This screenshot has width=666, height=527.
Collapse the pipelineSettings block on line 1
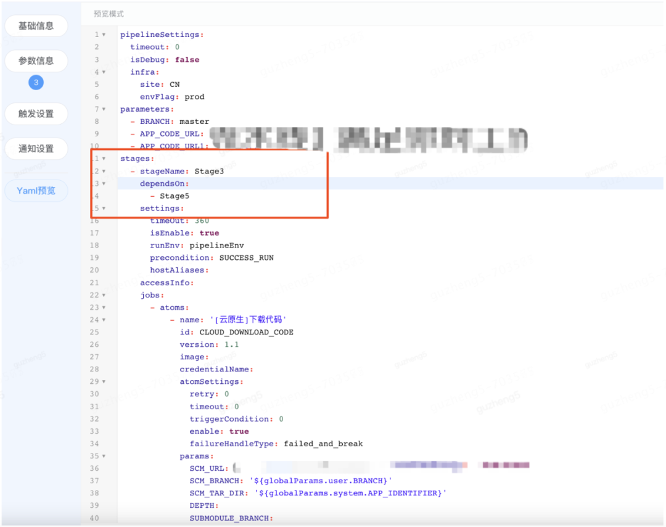coord(104,35)
